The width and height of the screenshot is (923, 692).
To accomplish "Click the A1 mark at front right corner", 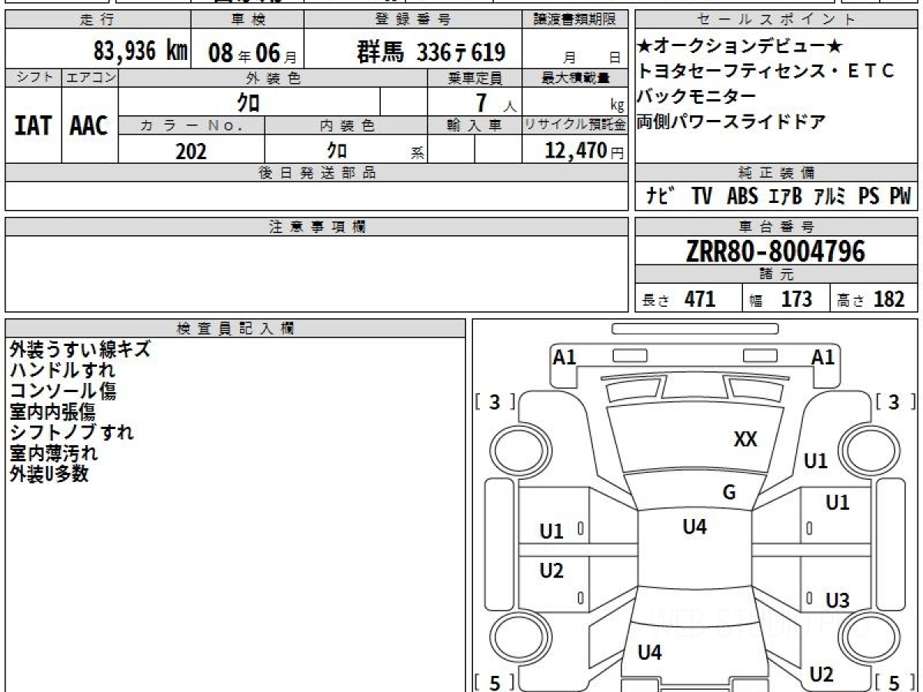I will [823, 357].
